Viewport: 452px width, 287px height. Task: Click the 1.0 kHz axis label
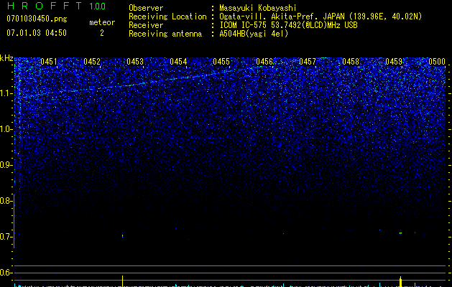point(6,129)
